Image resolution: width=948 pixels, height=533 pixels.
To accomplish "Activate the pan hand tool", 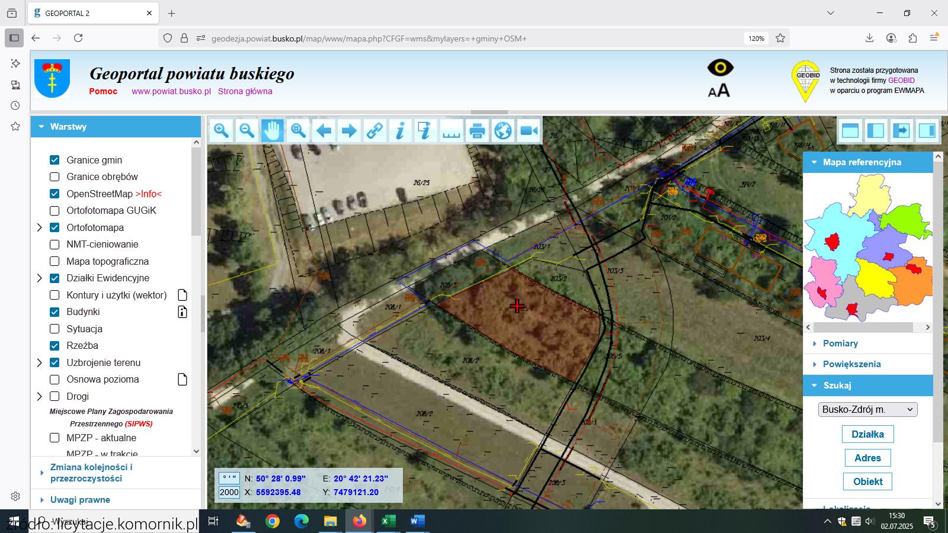I will [x=273, y=130].
